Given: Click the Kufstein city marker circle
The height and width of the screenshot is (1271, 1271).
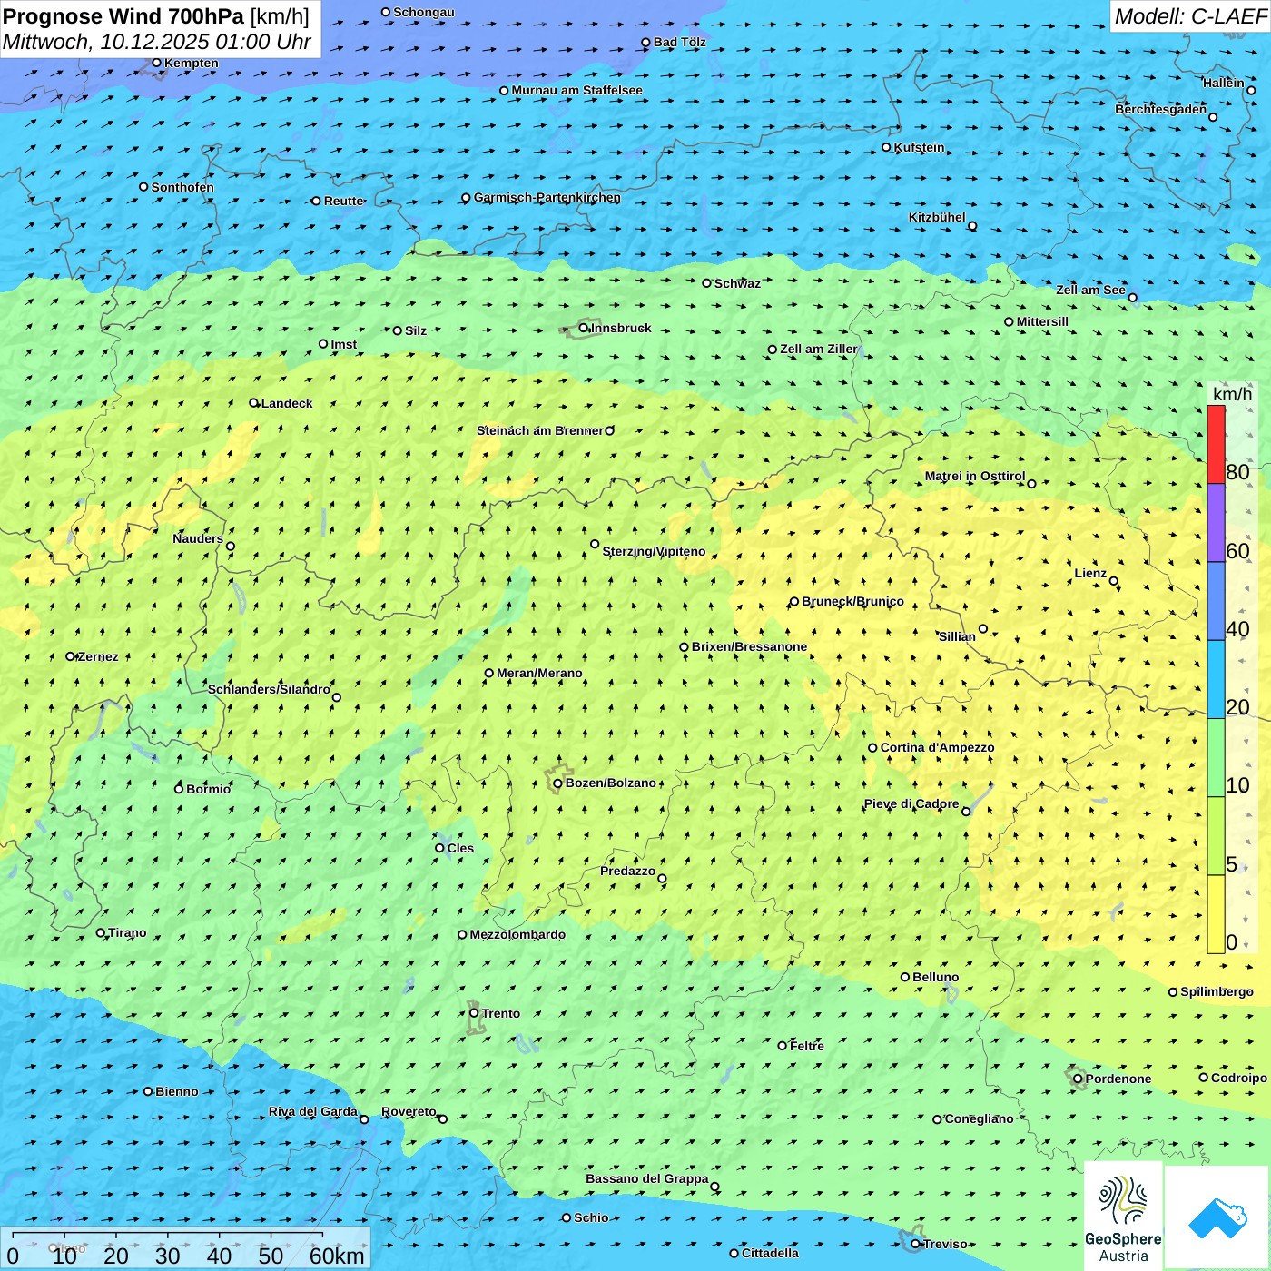Looking at the screenshot, I should click(887, 147).
